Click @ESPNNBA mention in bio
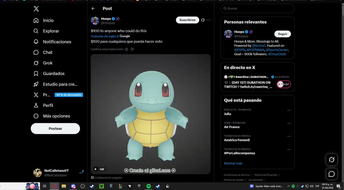This screenshot has width=344, height=190. [256, 50]
